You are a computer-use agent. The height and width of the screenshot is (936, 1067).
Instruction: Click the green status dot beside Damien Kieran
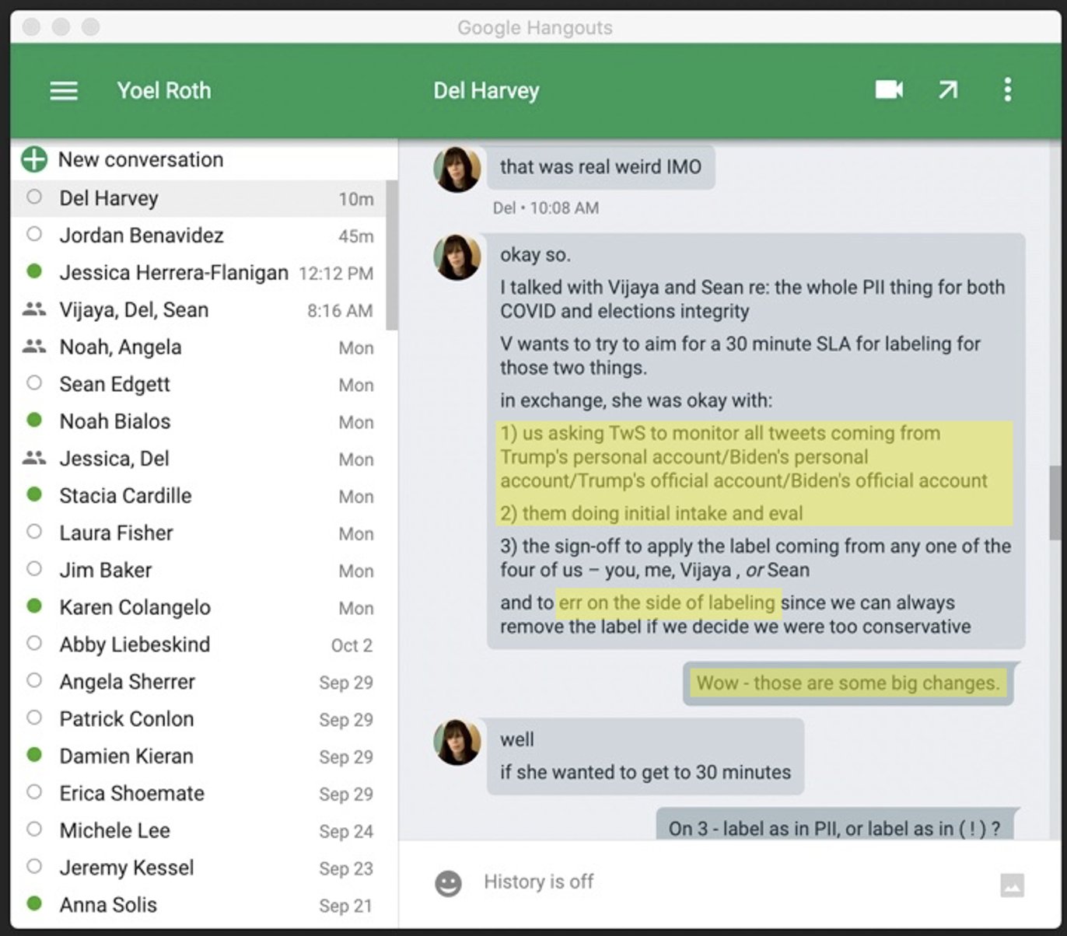pos(34,754)
